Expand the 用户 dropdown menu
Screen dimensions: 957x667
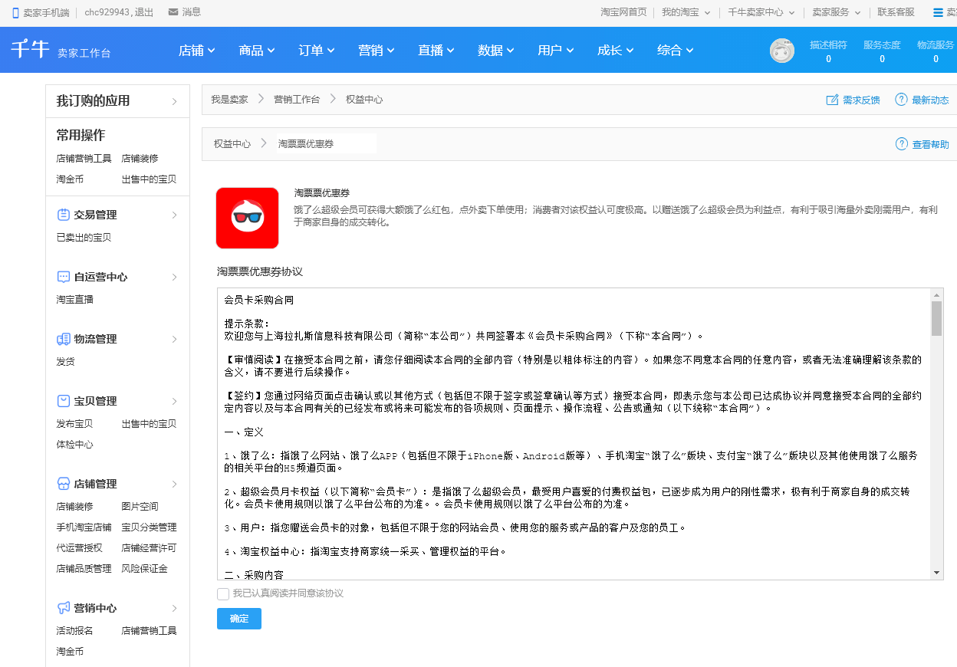[x=556, y=50]
